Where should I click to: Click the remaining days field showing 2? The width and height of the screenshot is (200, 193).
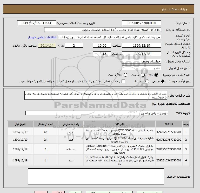(x=74, y=45)
